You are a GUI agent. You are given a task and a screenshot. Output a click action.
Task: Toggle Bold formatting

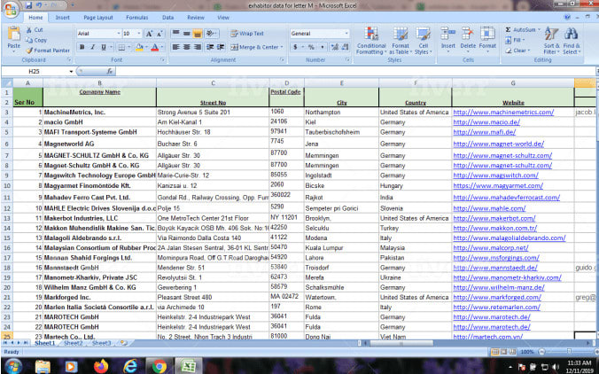tap(82, 47)
